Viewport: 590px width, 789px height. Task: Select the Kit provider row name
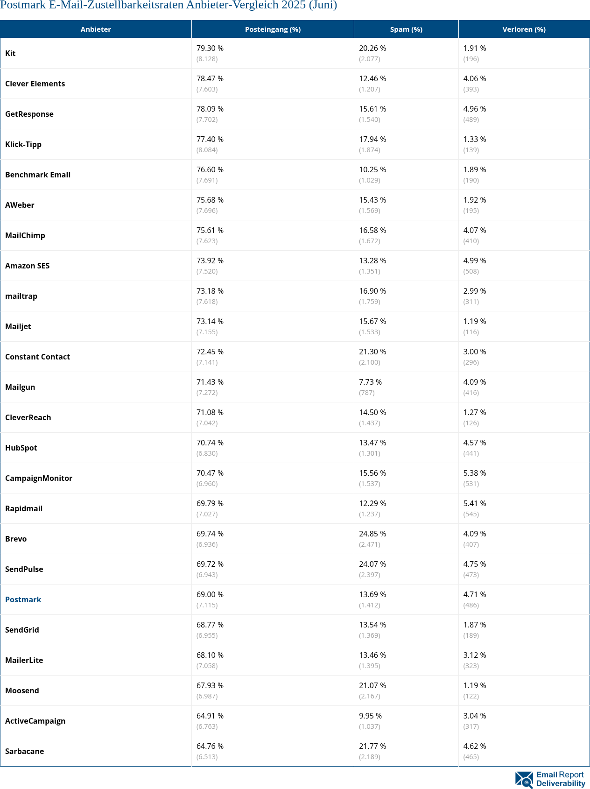(10, 53)
